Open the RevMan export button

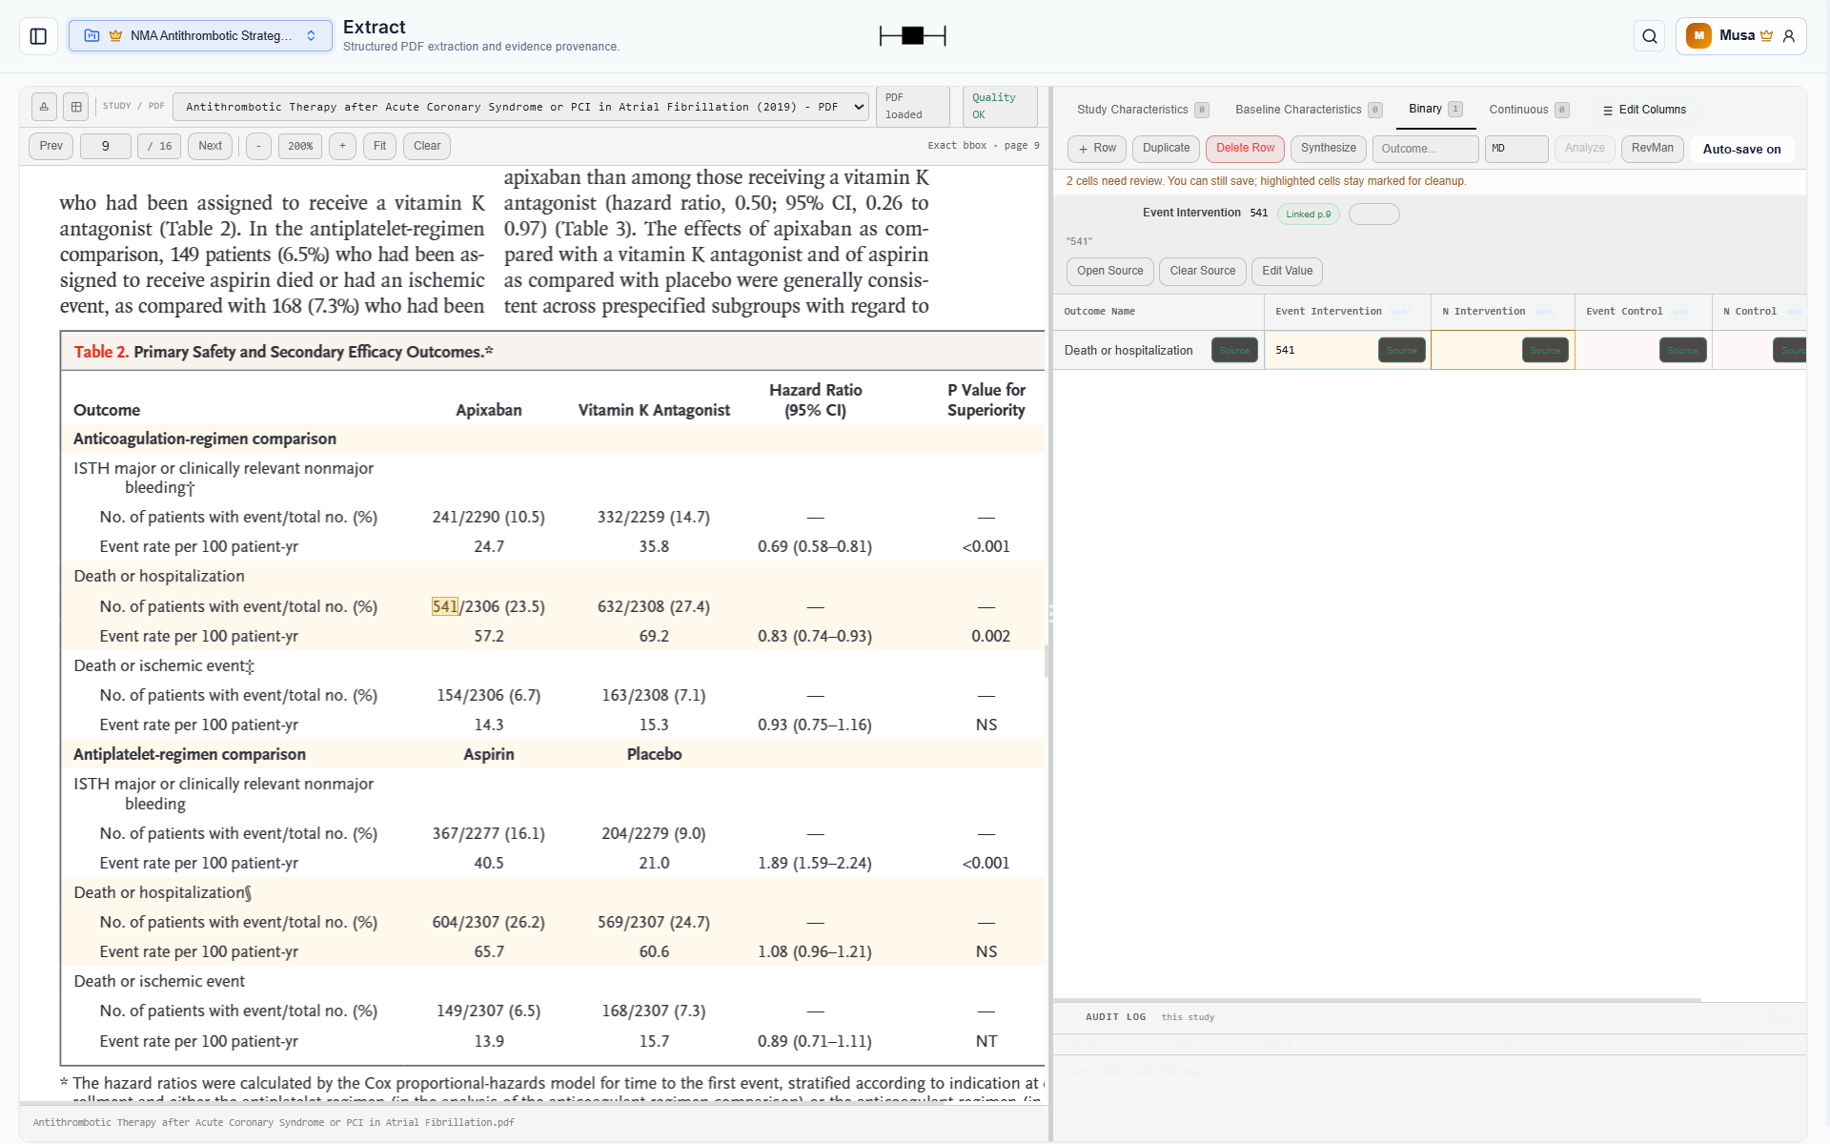point(1652,149)
